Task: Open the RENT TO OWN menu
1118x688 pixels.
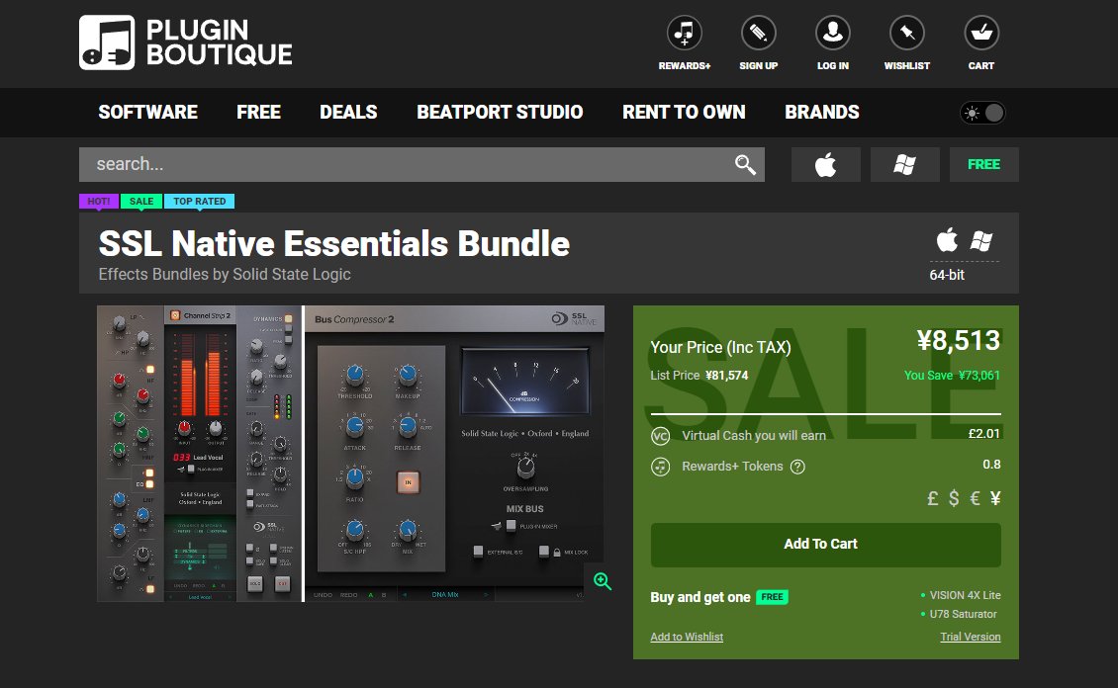Action: coord(684,112)
